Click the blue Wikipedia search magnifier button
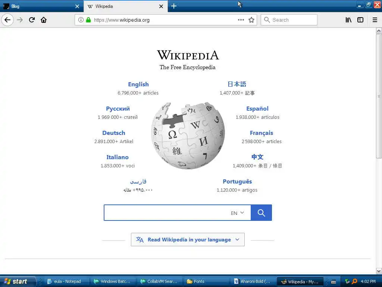Viewport: 382px width, 287px height. [x=261, y=213]
